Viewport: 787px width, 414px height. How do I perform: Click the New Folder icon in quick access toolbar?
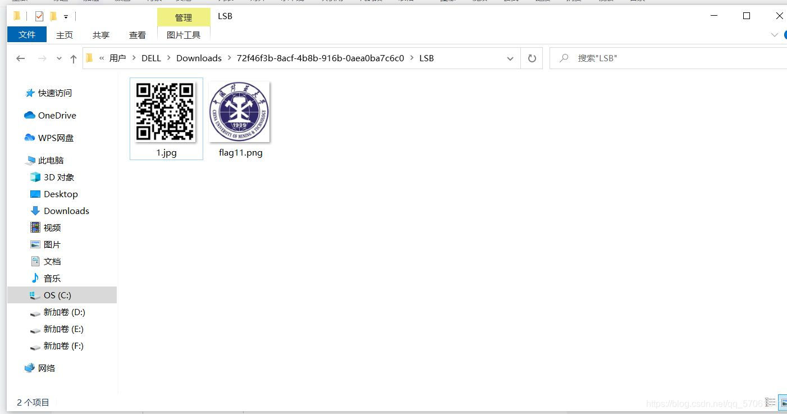click(53, 16)
